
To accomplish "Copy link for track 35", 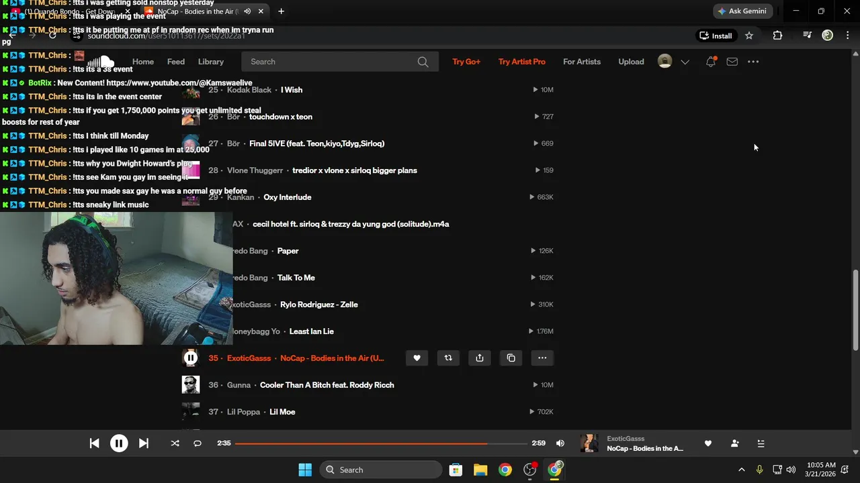I will coord(511,358).
